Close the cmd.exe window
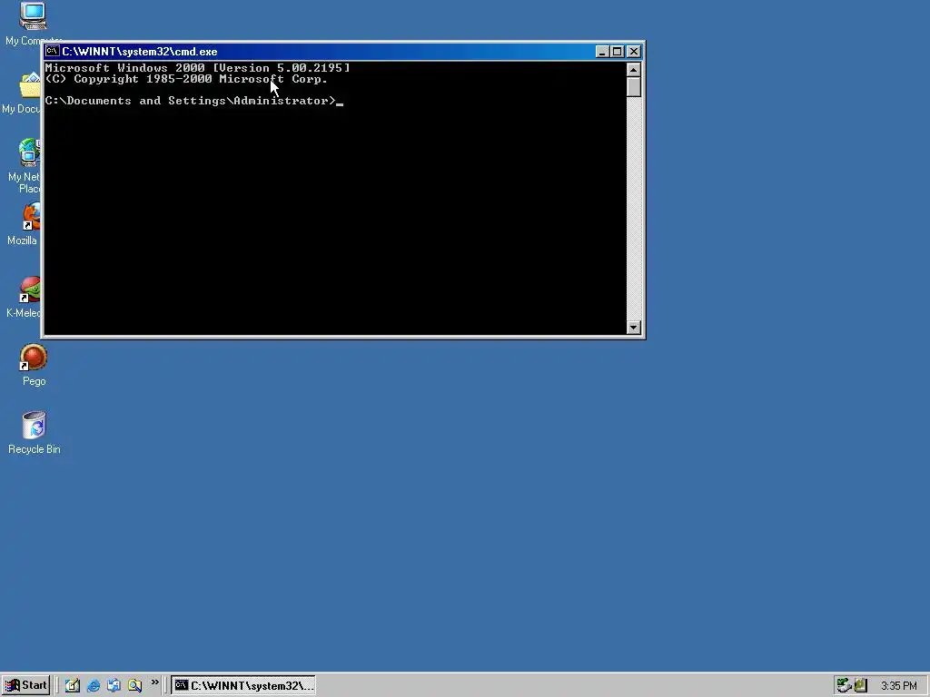The height and width of the screenshot is (697, 930). point(634,52)
